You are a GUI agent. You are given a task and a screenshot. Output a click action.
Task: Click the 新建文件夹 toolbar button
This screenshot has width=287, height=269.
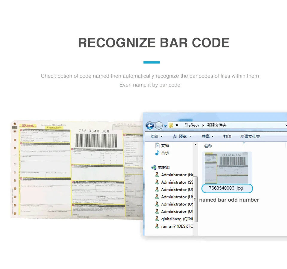(250, 136)
